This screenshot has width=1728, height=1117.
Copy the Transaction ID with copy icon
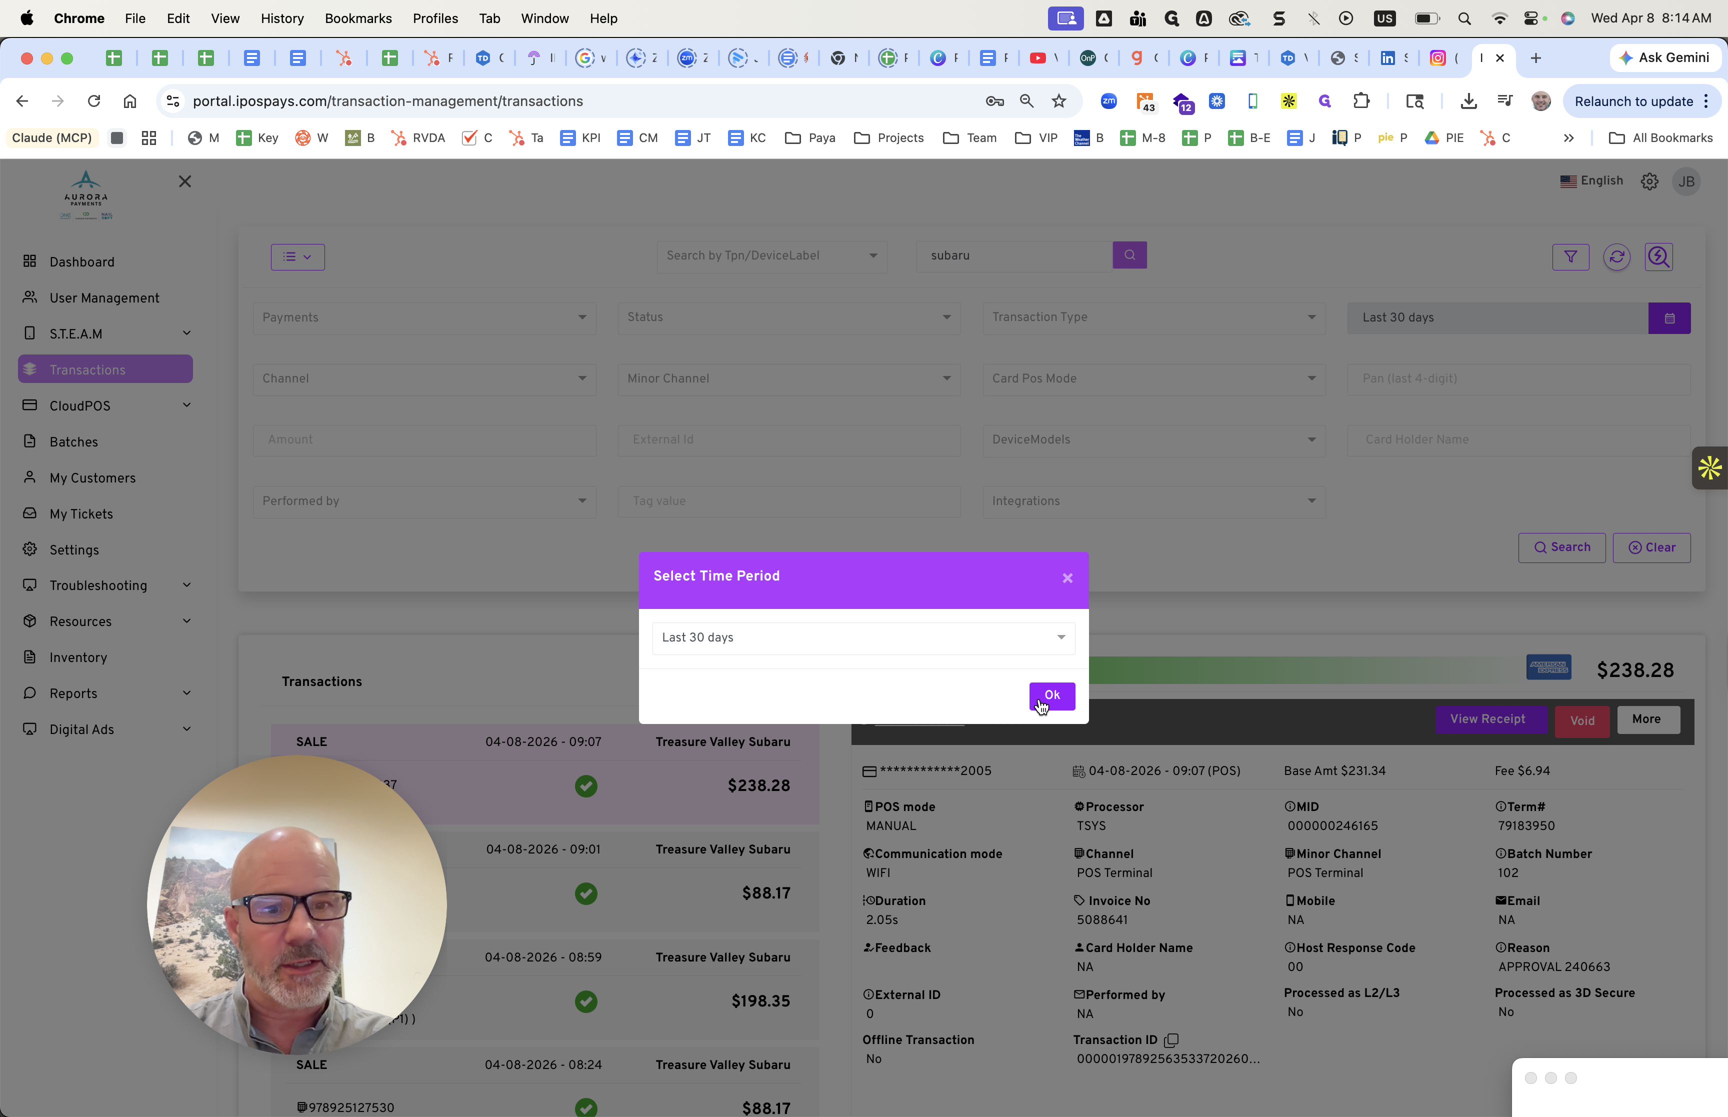tap(1170, 1040)
